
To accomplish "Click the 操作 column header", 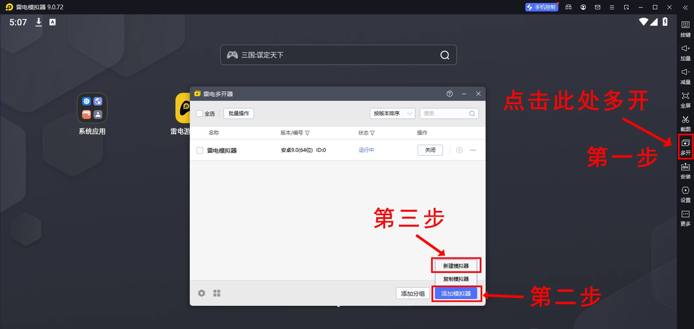I will 422,133.
